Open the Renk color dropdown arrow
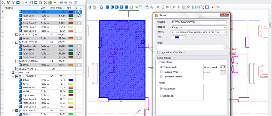The width and height of the screenshot is (272, 116). coord(183,37)
